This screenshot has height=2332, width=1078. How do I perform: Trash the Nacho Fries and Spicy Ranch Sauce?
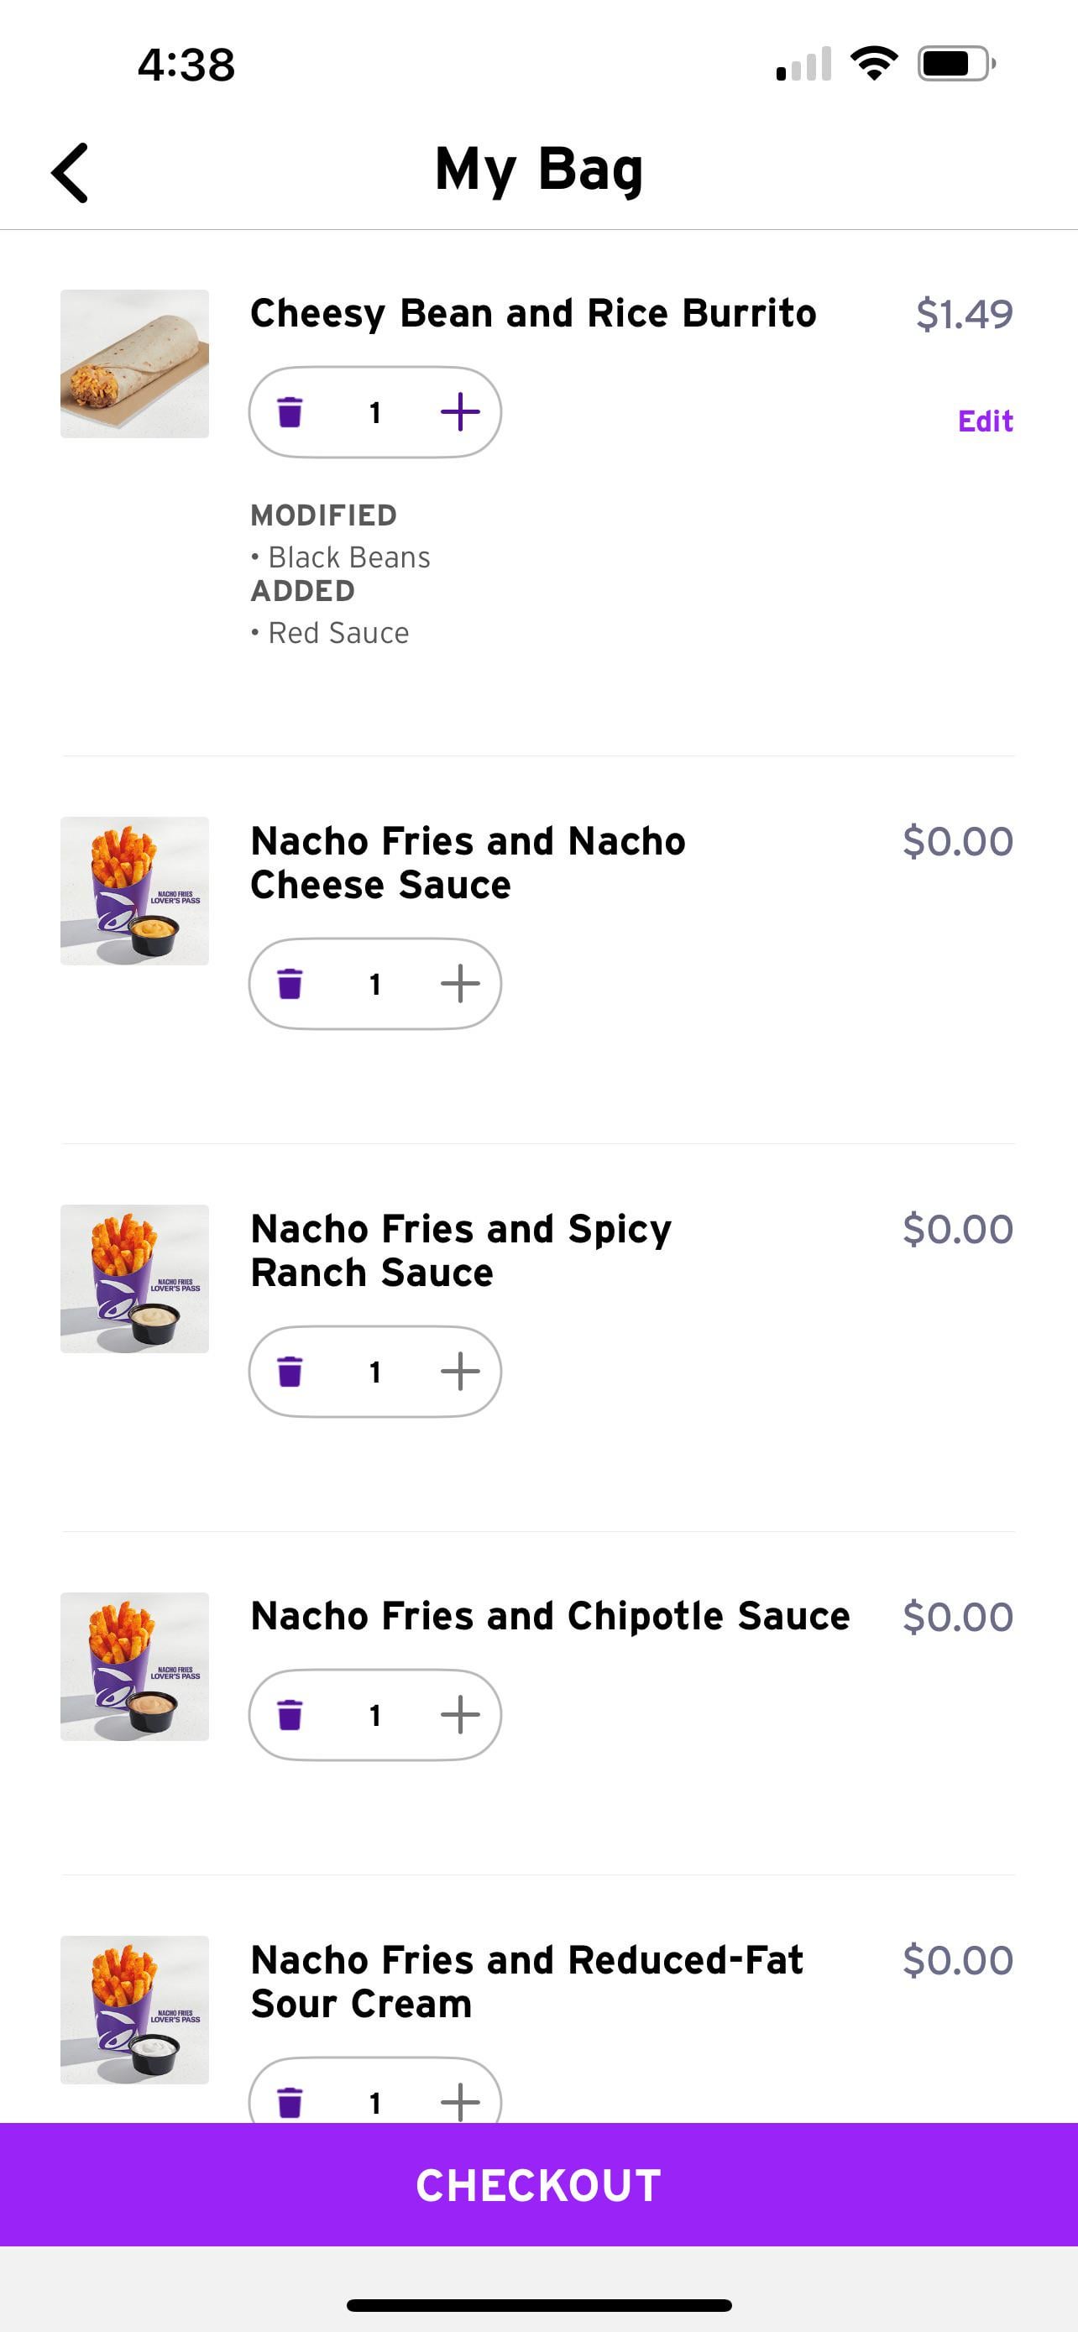[290, 1372]
